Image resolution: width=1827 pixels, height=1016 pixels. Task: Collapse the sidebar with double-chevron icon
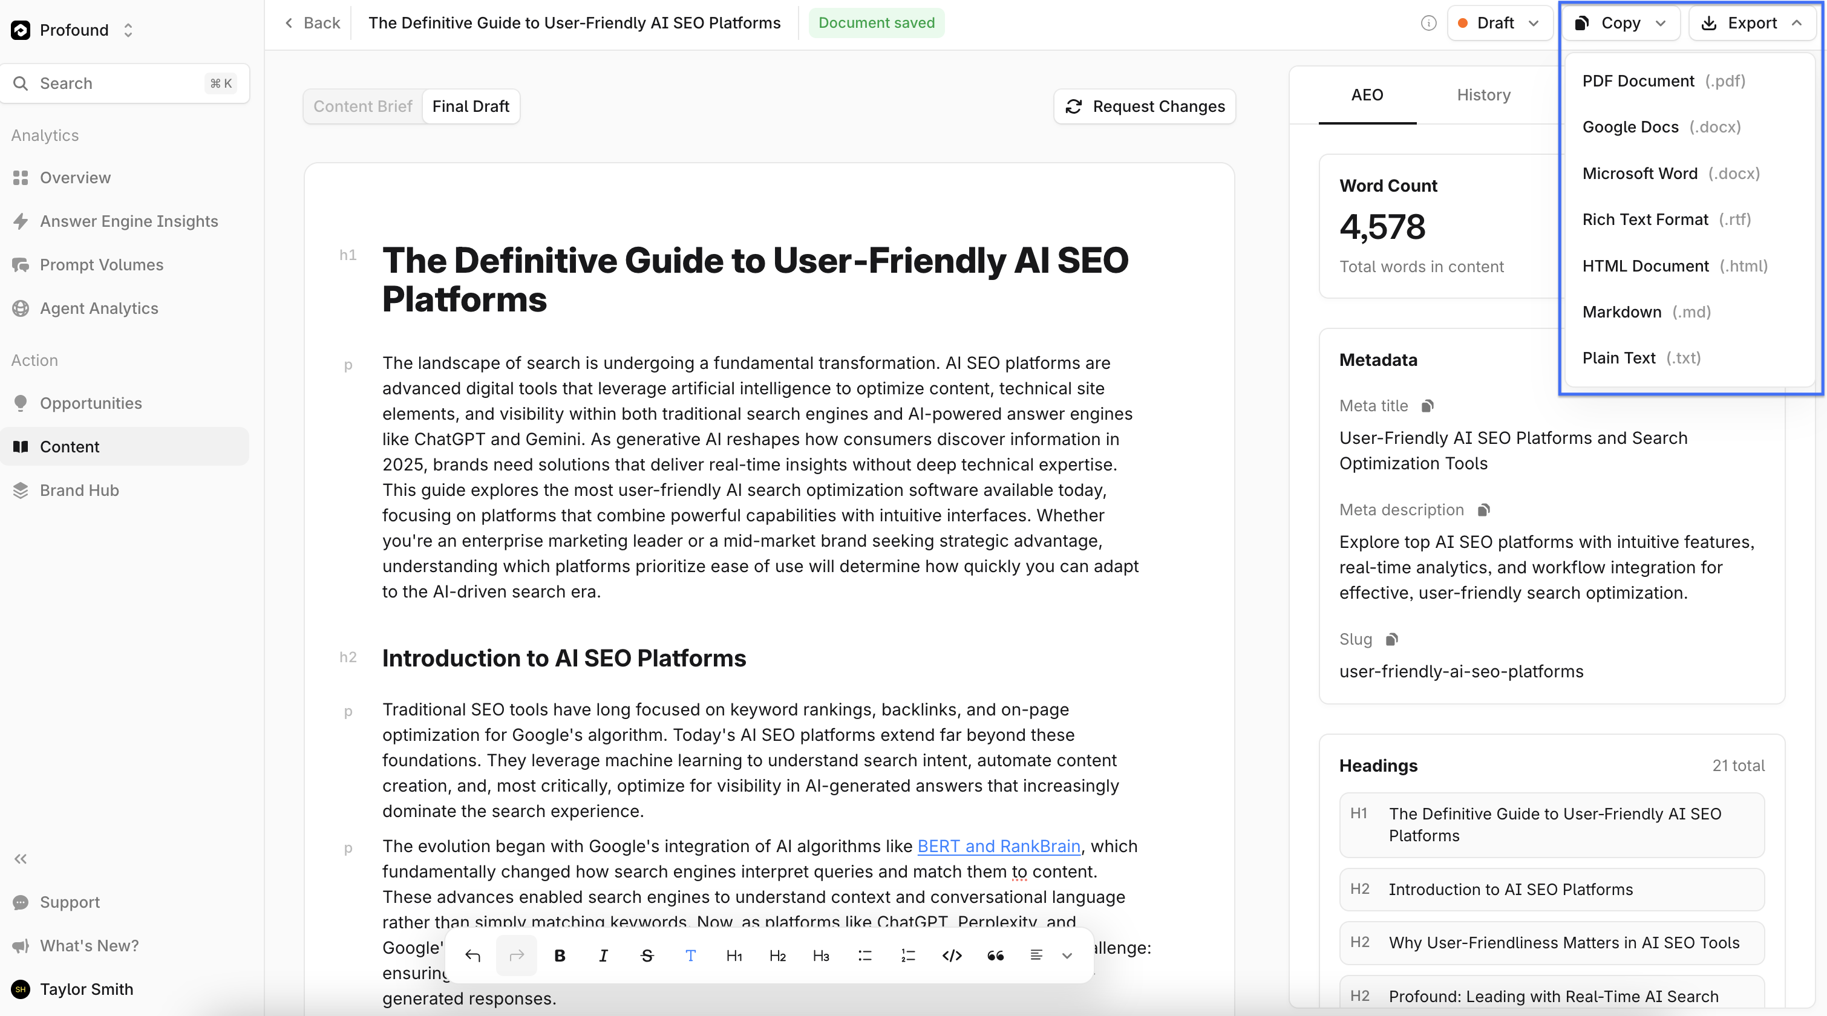[x=21, y=859]
